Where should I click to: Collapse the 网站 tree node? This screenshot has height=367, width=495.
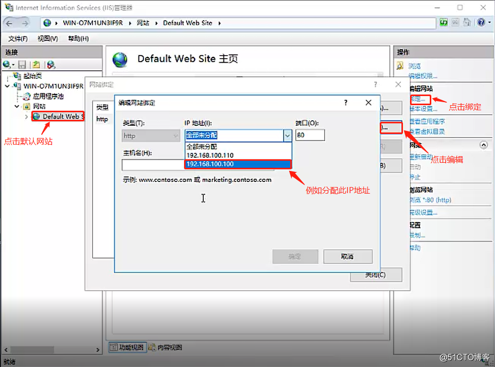point(17,106)
